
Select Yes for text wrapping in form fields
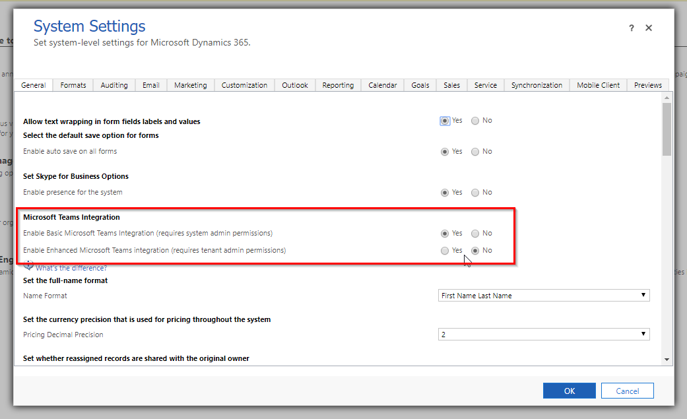pos(445,121)
